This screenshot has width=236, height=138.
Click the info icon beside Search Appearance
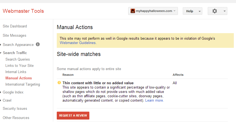38,44
